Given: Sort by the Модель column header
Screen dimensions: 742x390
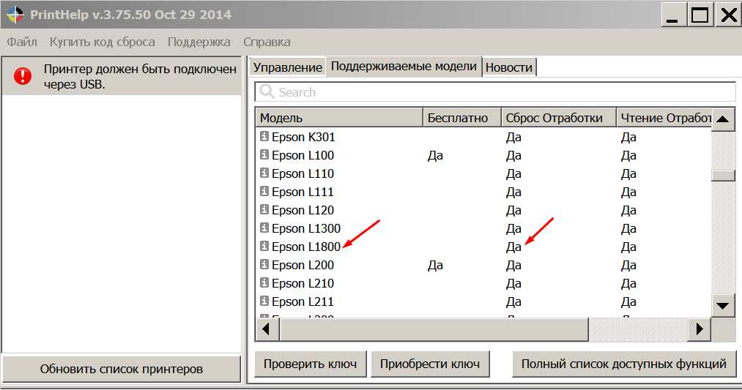Looking at the screenshot, I should (x=339, y=118).
